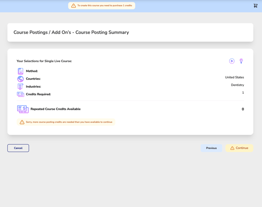Image resolution: width=262 pixels, height=207 pixels.
Task: Click the warning triangle on the Continue button
Action: (x=232, y=148)
